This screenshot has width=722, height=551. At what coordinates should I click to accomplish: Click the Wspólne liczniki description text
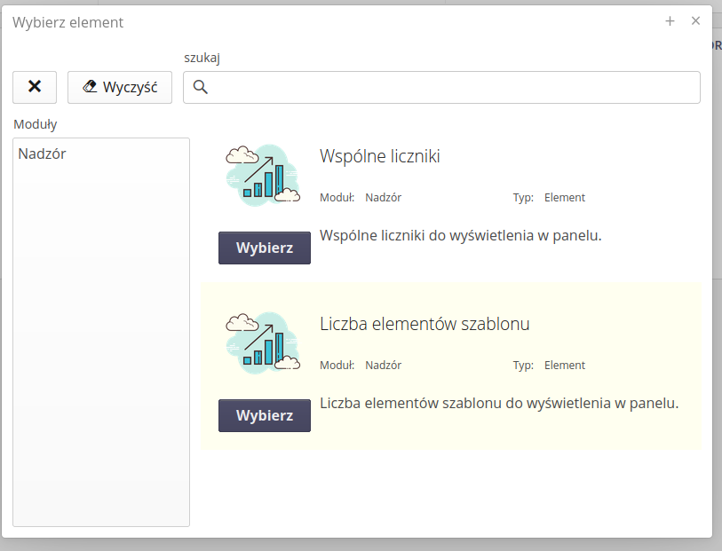click(460, 236)
